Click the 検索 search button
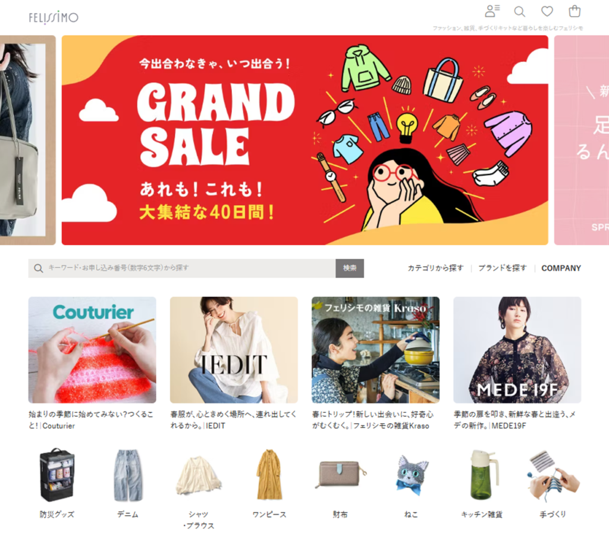The image size is (609, 545). point(350,268)
